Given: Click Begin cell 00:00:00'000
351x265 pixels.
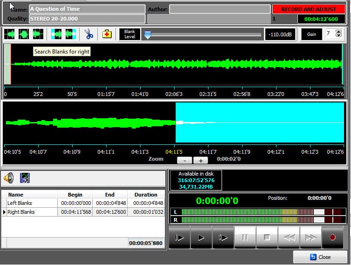Looking at the screenshot, I should coord(76,203).
